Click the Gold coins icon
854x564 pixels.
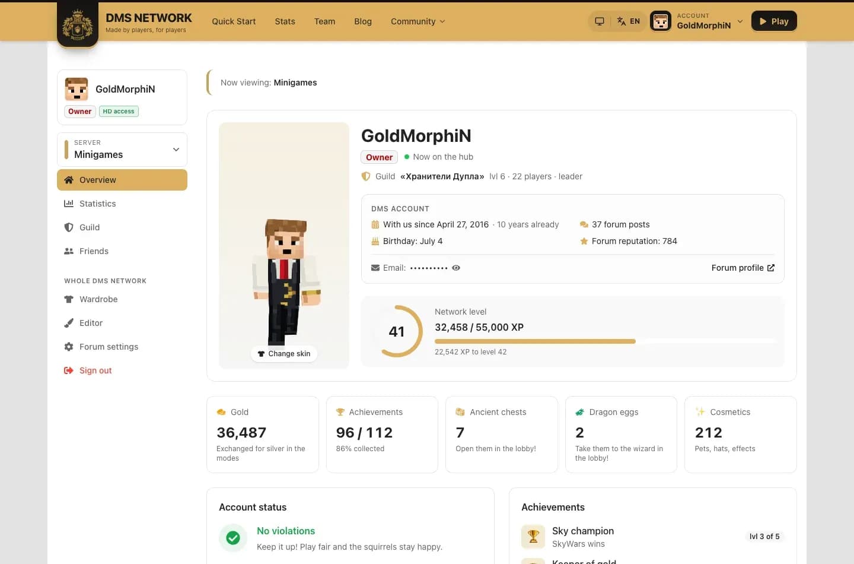coord(221,412)
